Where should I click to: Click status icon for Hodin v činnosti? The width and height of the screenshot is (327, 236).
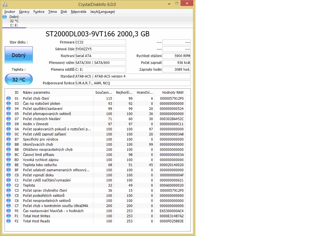click(x=9, y=124)
